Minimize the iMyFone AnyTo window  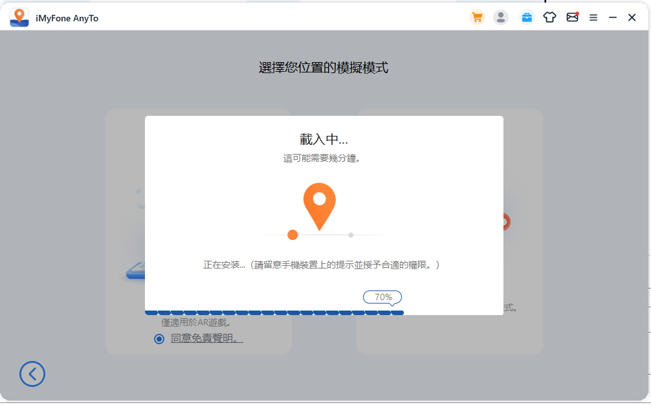point(612,17)
